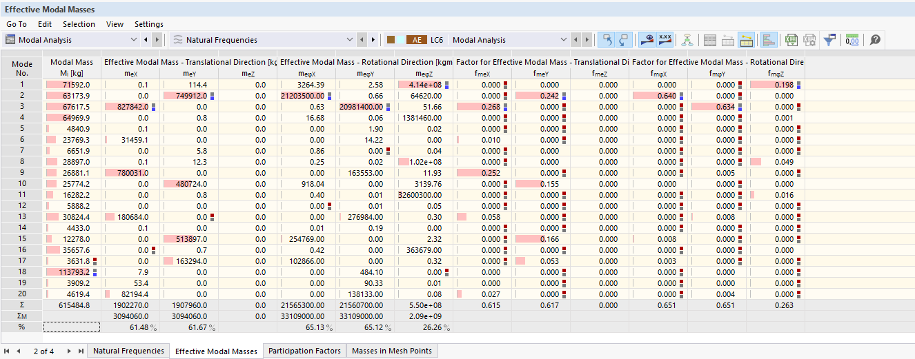Switch to the Participation Factors tab

tap(304, 351)
